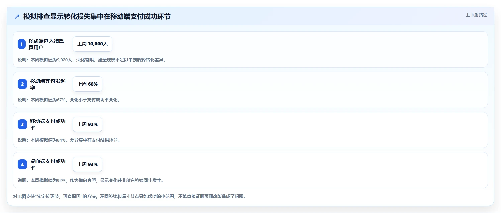
Task: Select step badge number 1
Action: point(22,44)
